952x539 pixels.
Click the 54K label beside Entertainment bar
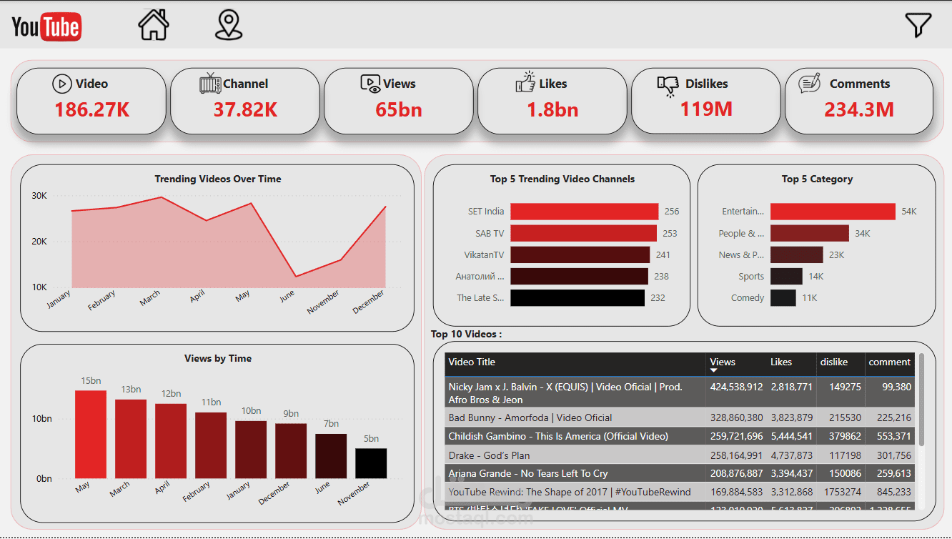909,212
